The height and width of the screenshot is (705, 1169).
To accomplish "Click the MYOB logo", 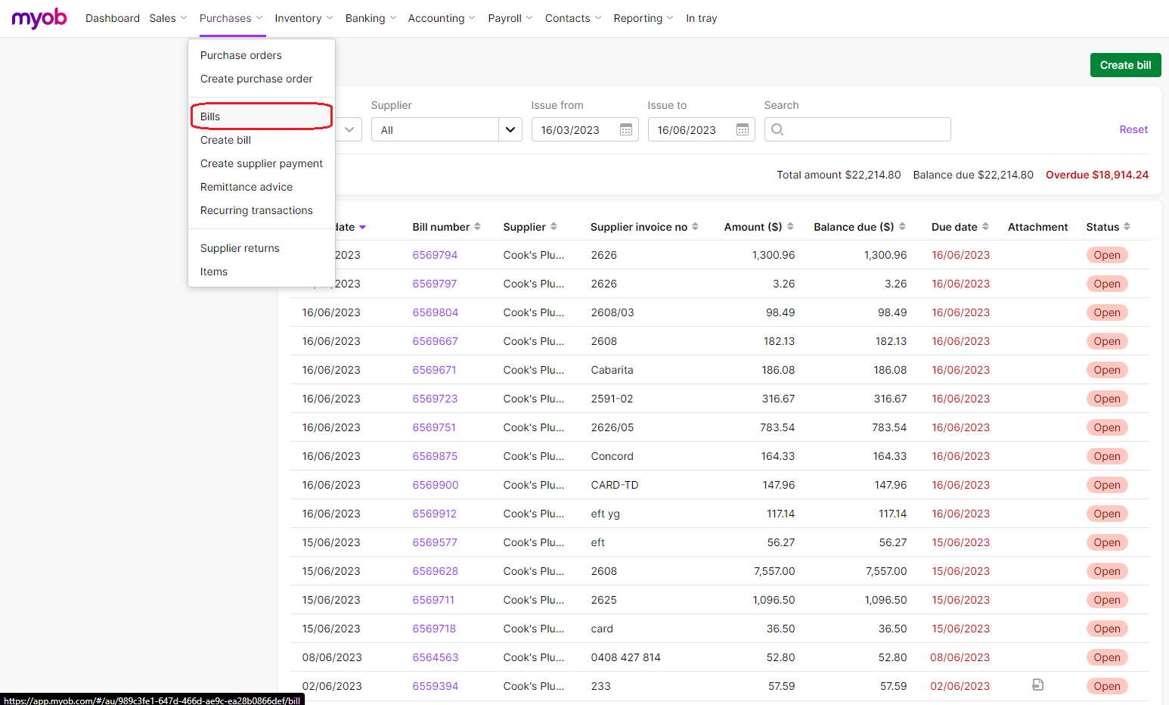I will point(39,18).
